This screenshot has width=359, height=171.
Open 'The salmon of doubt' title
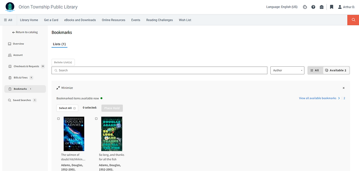point(73,157)
